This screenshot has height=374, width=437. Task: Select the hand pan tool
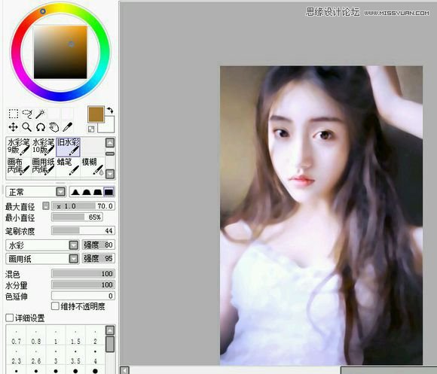(x=53, y=127)
